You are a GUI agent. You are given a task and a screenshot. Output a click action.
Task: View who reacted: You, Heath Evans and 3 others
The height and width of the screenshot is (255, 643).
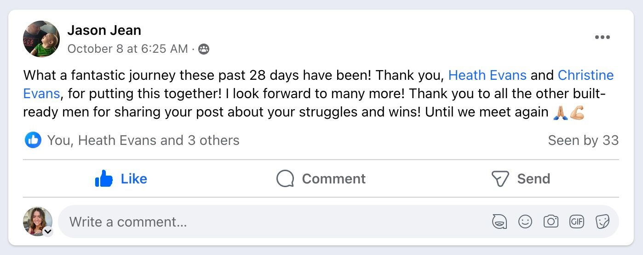(x=143, y=140)
